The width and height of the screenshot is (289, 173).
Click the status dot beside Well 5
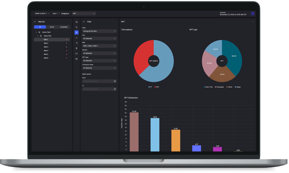click(x=66, y=54)
